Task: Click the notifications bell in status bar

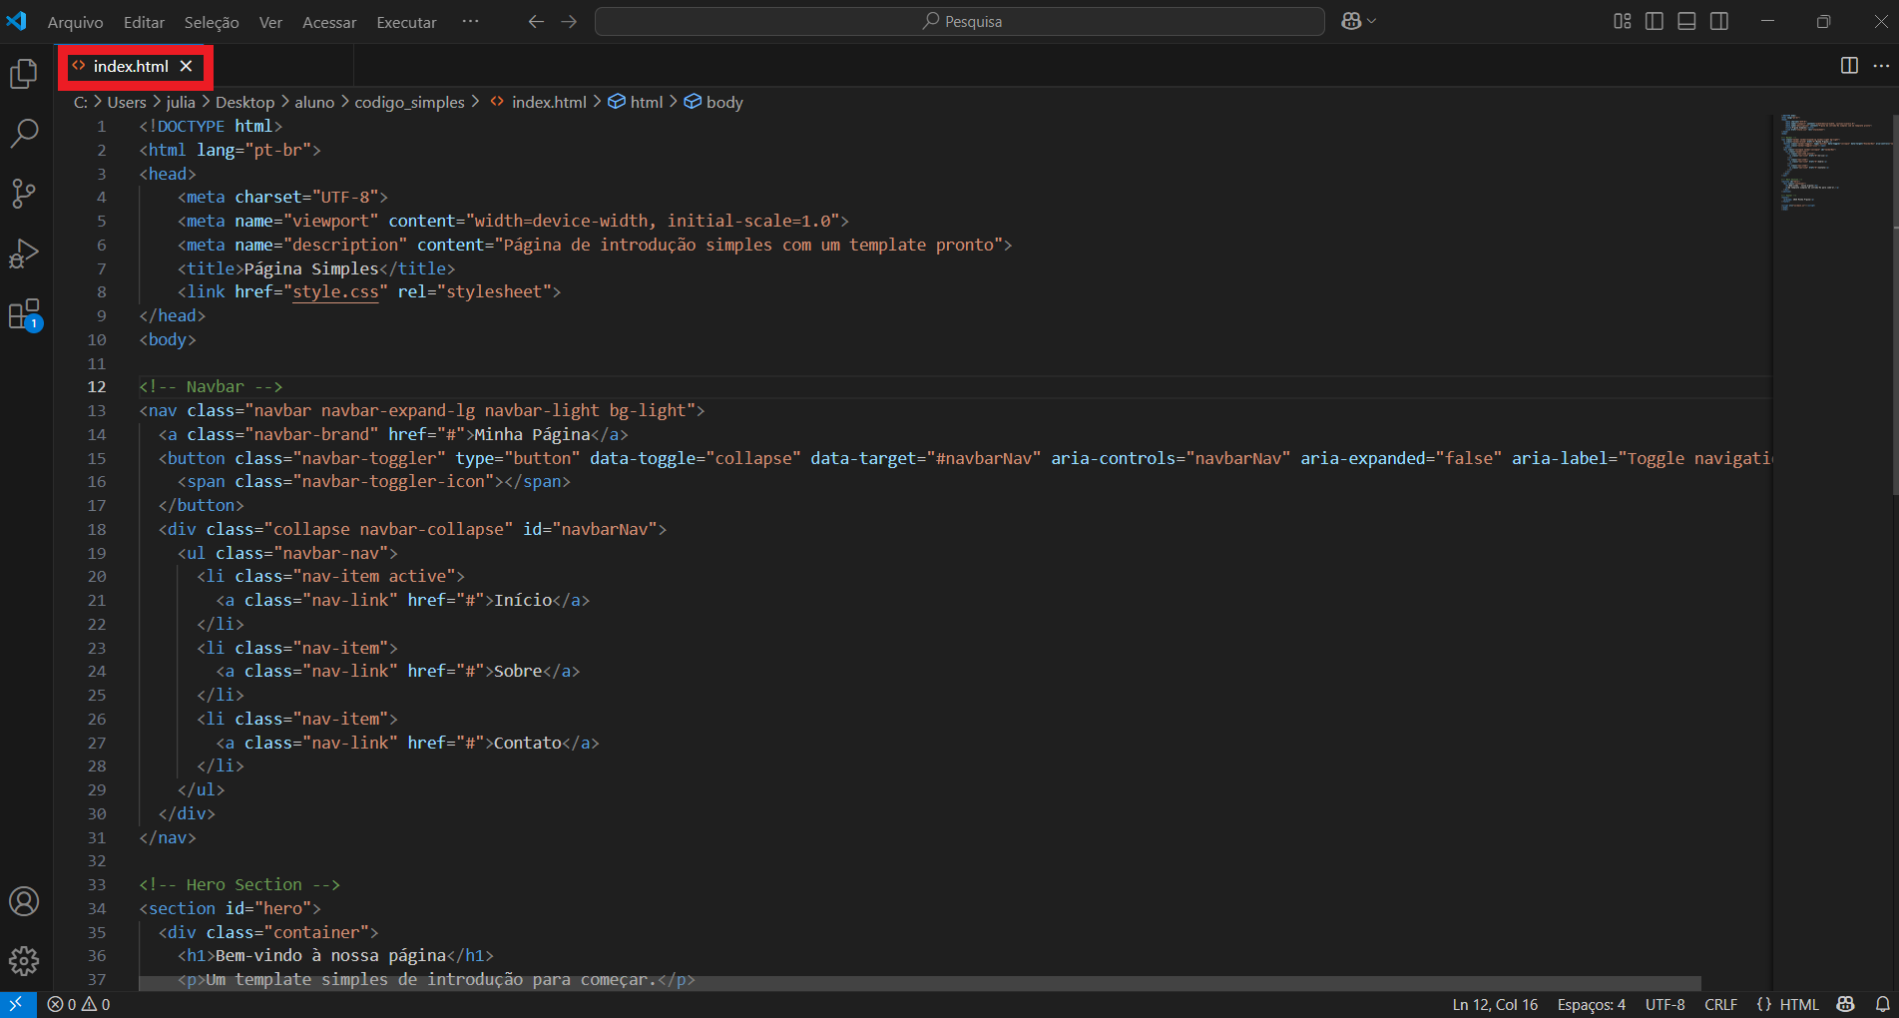Action: 1882,1005
